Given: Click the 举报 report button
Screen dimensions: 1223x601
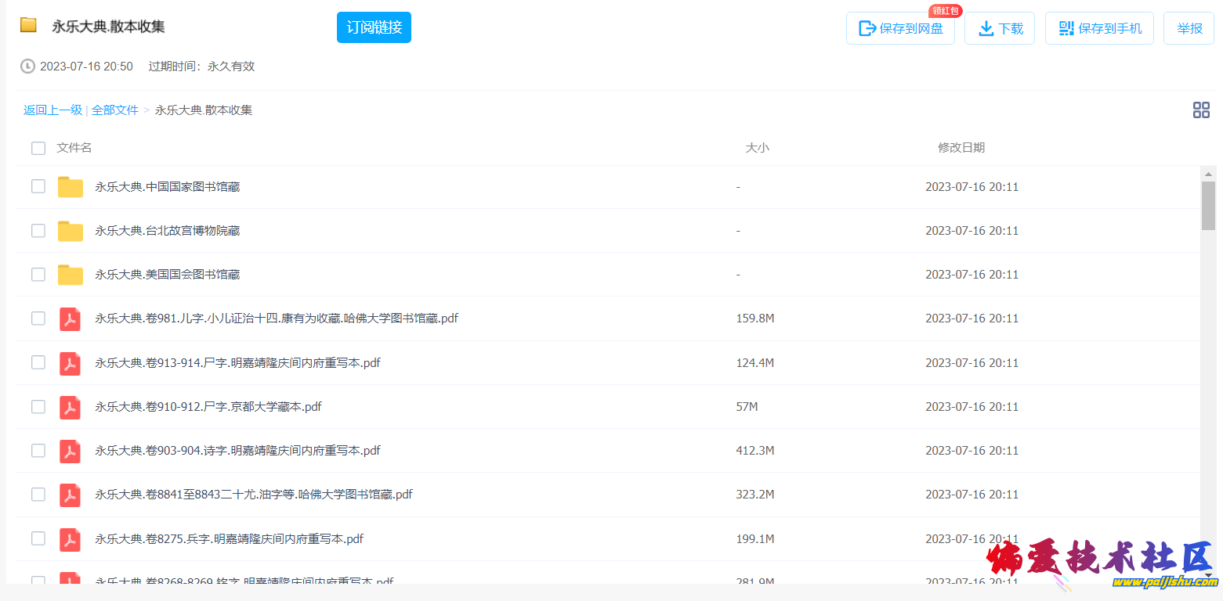Looking at the screenshot, I should point(1189,27).
